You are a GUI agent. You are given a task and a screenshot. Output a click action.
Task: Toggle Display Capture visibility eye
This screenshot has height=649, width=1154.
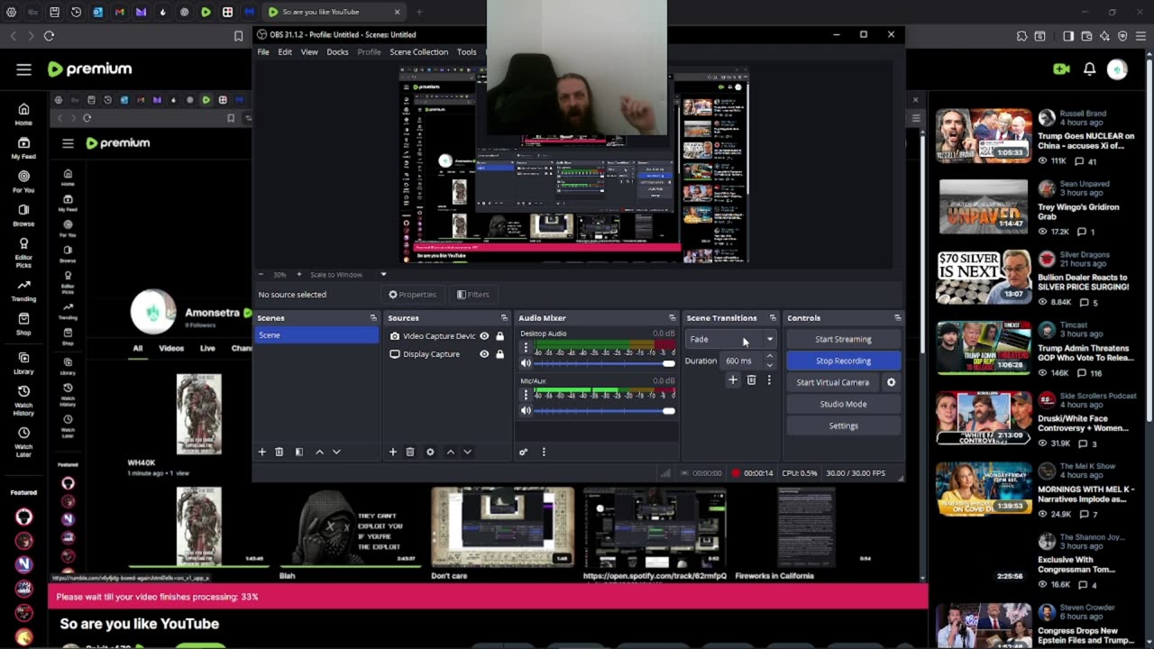[484, 354]
